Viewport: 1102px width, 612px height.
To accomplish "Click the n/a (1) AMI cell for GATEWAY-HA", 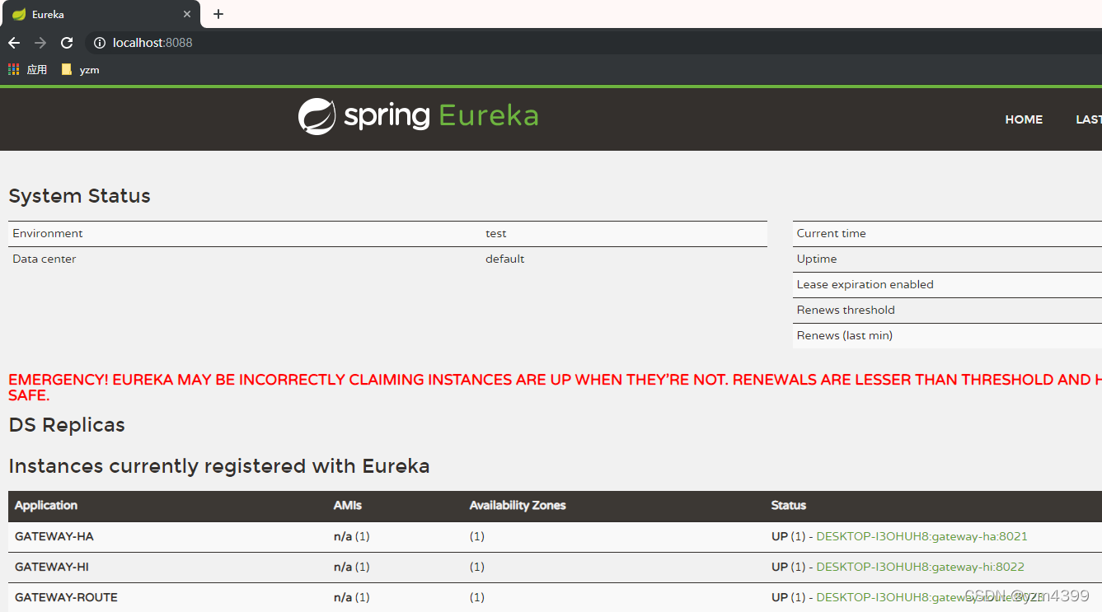I will tap(352, 536).
